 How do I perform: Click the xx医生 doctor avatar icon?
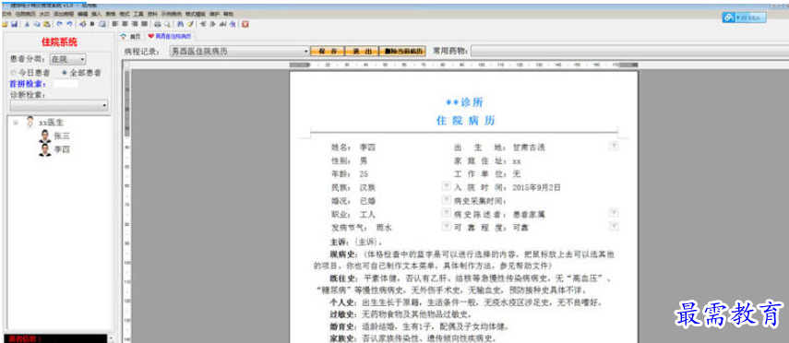tap(30, 123)
